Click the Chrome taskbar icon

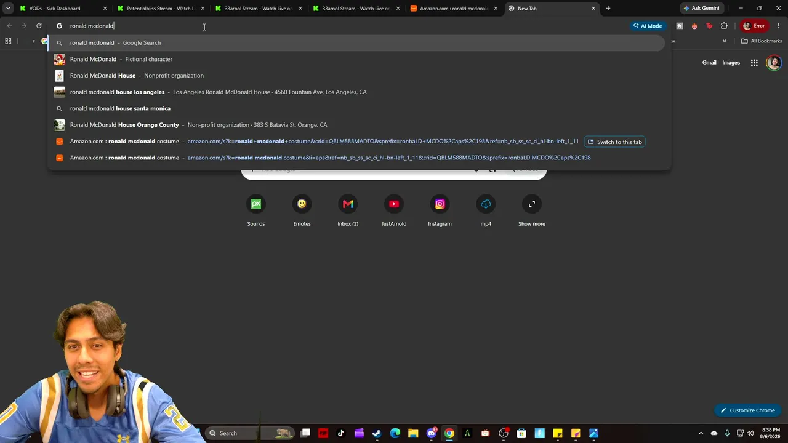pyautogui.click(x=449, y=433)
